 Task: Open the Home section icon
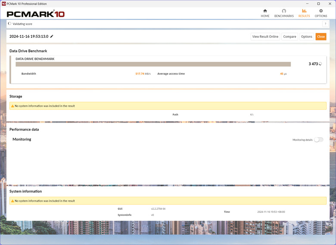(265, 11)
